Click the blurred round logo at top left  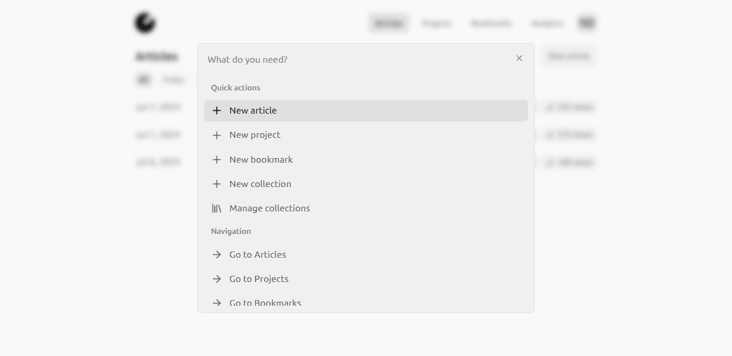pyautogui.click(x=145, y=23)
